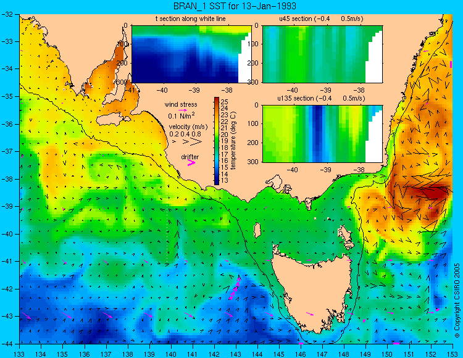The image size is (463, 358).
Task: Click colorbar tick value 13
Action: point(225,180)
